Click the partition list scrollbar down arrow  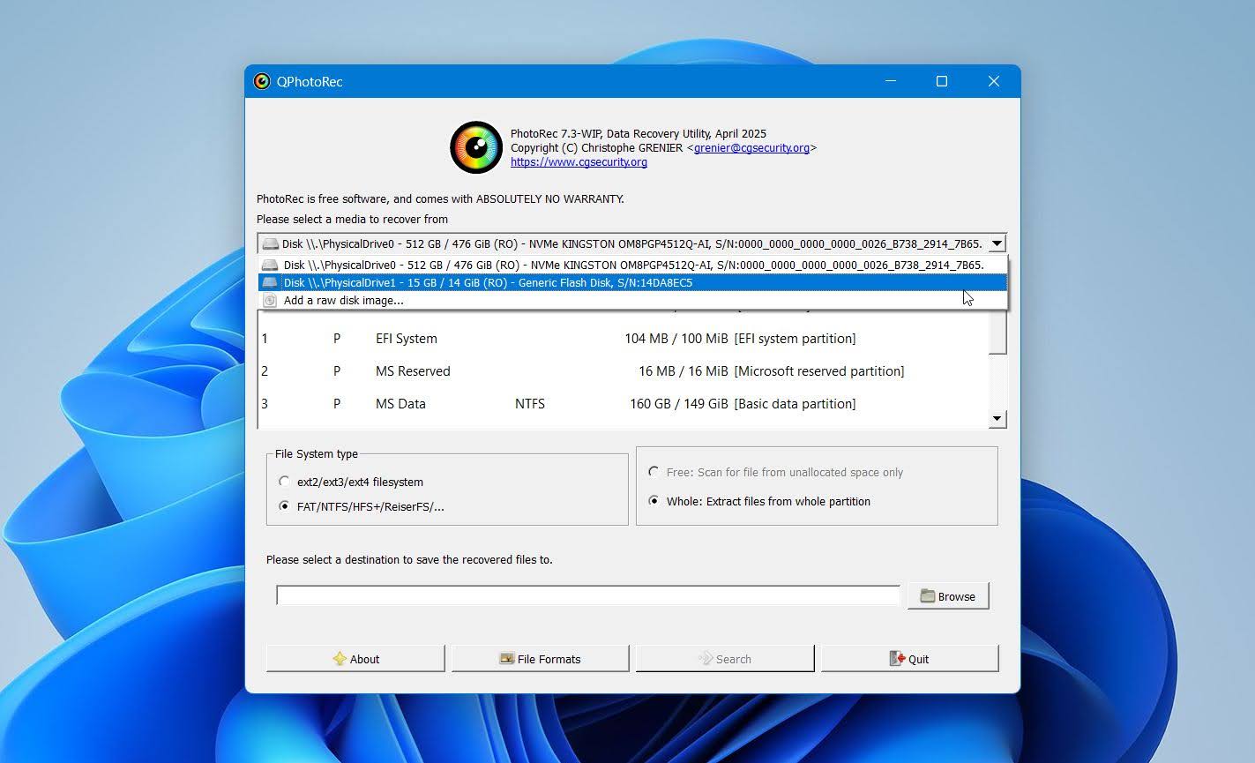pyautogui.click(x=998, y=418)
